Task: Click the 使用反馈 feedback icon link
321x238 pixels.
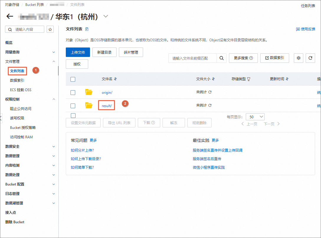Action: point(298,29)
